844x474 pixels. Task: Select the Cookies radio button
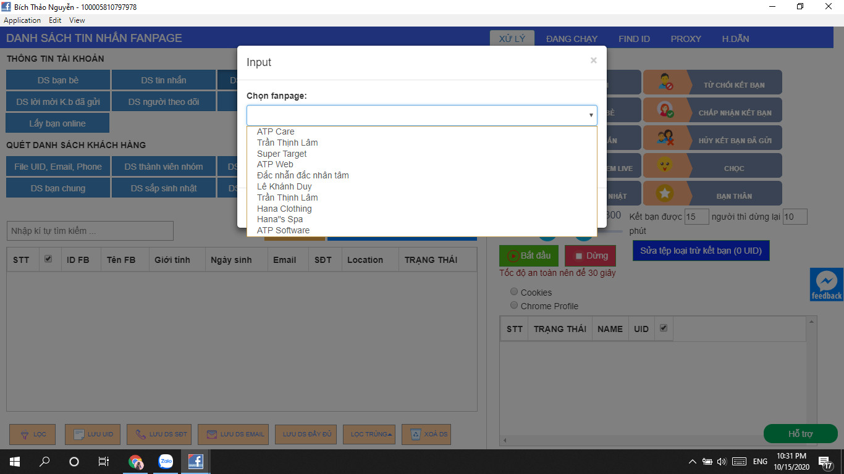[514, 291]
